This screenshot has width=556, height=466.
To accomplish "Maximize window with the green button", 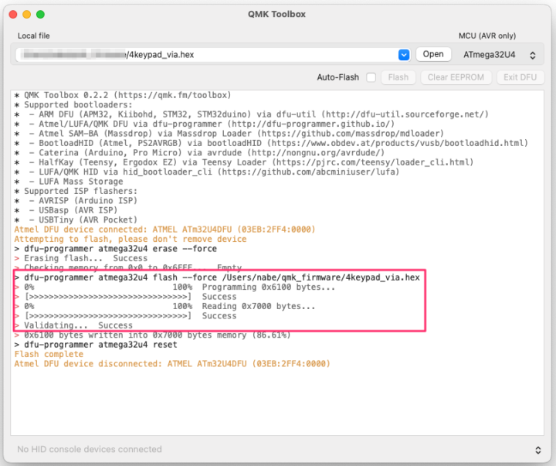I will (x=41, y=14).
